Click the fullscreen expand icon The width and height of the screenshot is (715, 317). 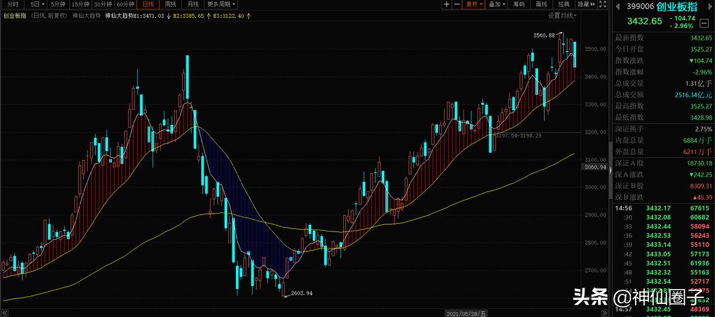point(602,5)
